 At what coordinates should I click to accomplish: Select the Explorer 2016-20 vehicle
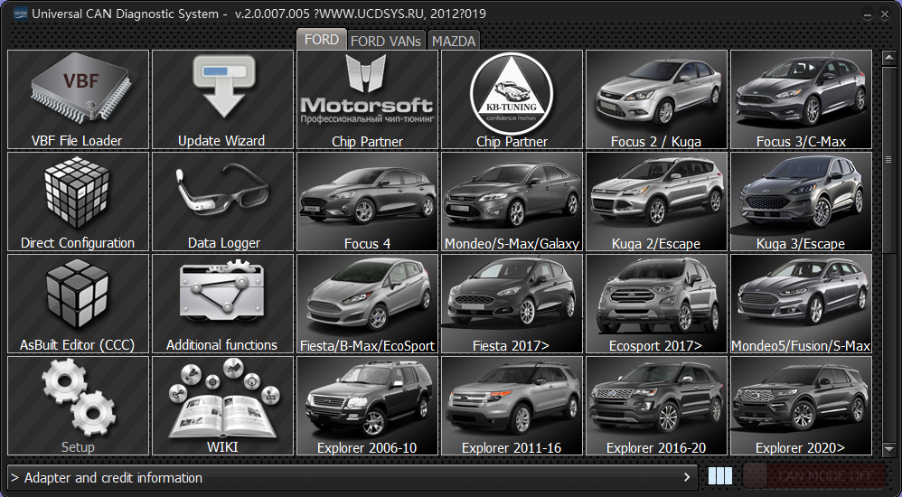656,406
